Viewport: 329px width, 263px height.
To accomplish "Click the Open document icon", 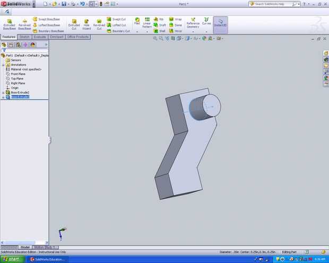I will pyautogui.click(x=55, y=4).
